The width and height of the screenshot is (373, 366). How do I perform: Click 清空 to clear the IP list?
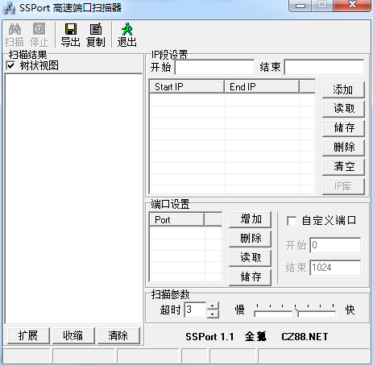point(343,167)
